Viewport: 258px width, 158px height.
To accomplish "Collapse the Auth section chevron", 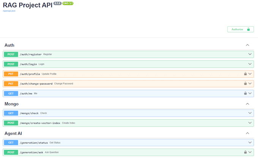I will pyautogui.click(x=247, y=45).
